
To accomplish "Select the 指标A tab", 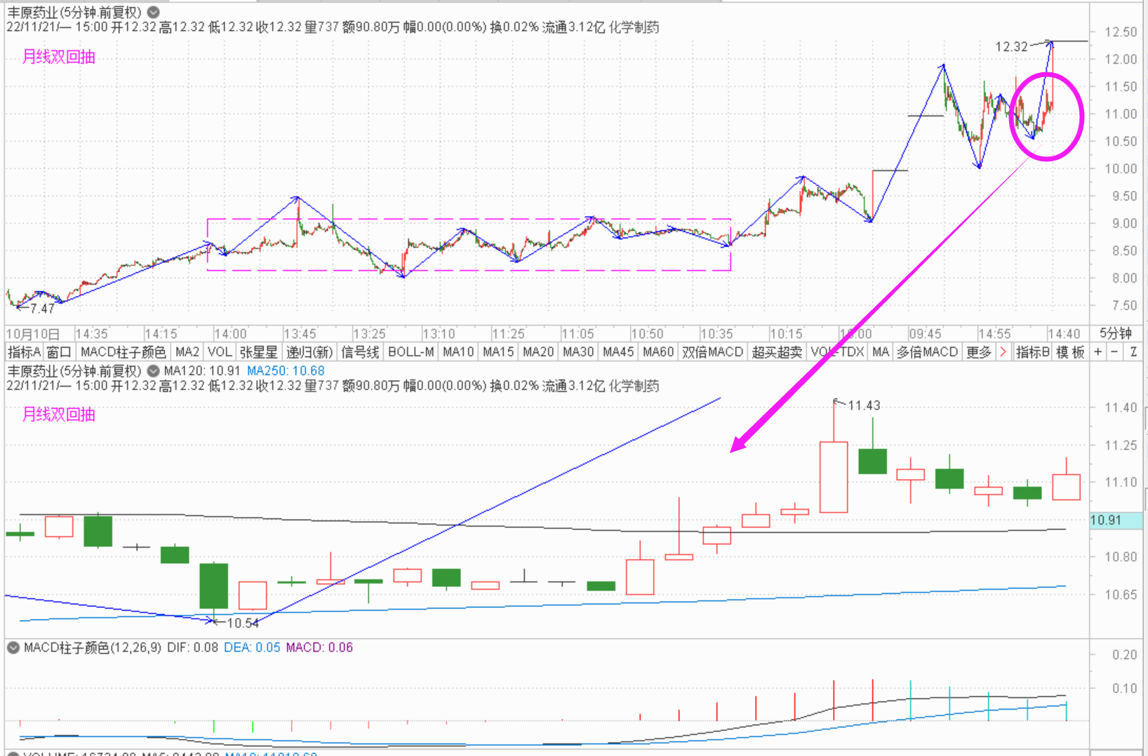I will tap(25, 352).
